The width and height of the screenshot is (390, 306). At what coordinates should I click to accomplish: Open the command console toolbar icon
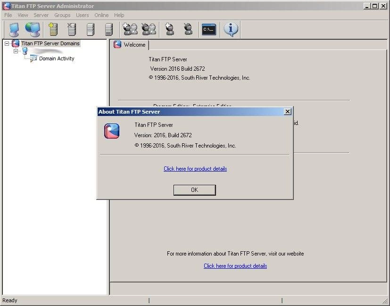coord(209,30)
